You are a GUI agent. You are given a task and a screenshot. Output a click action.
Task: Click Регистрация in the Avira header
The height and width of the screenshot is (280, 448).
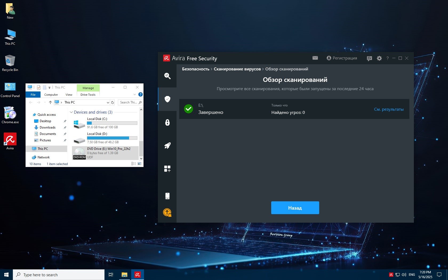342,58
